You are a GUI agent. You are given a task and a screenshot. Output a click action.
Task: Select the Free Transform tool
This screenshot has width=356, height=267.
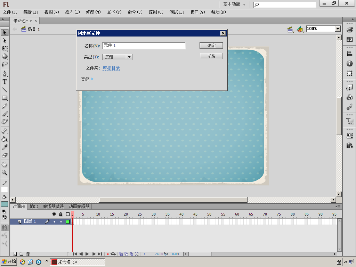coord(5,48)
